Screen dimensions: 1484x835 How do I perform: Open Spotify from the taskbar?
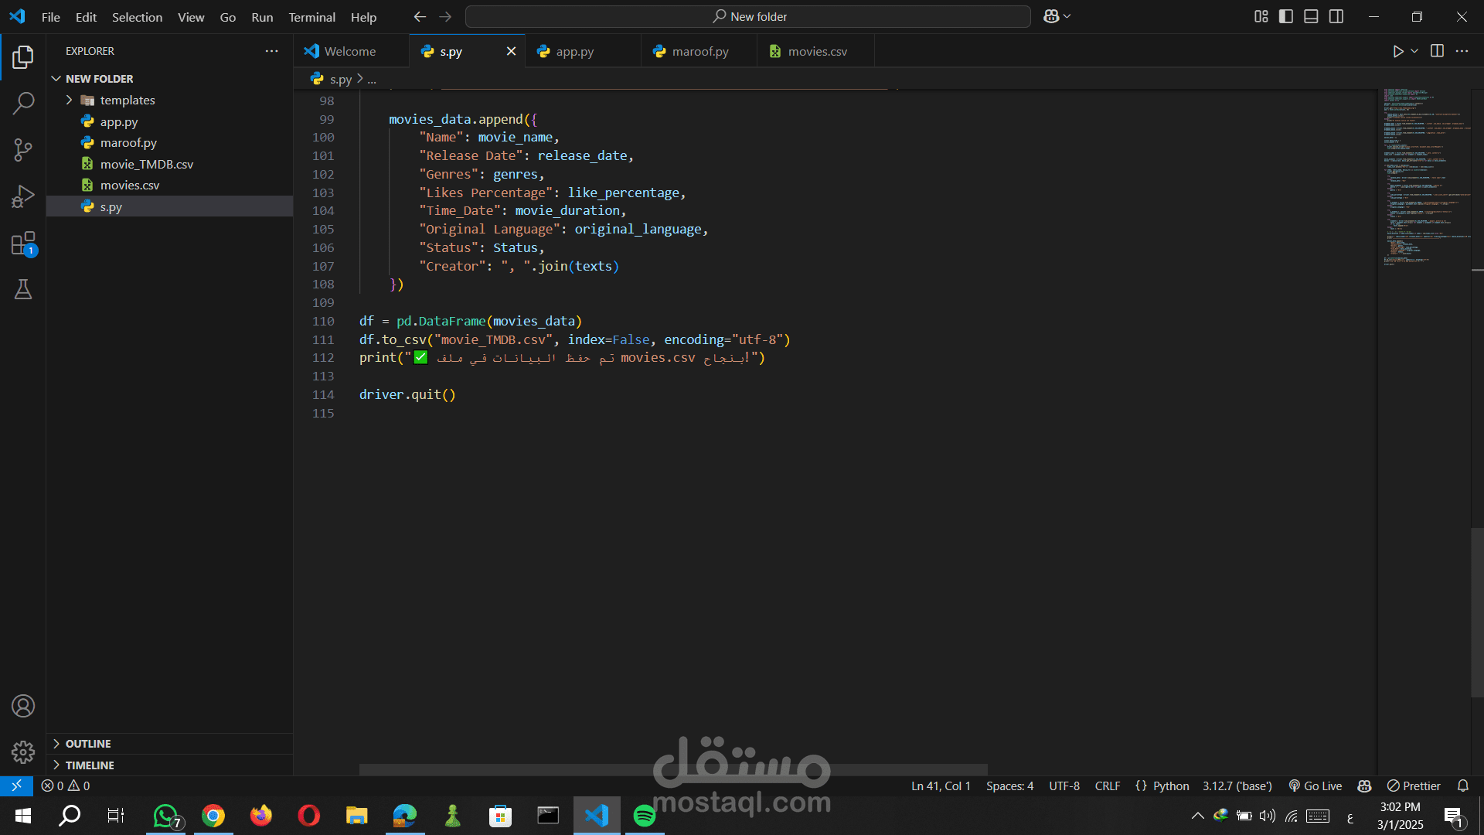click(x=644, y=816)
